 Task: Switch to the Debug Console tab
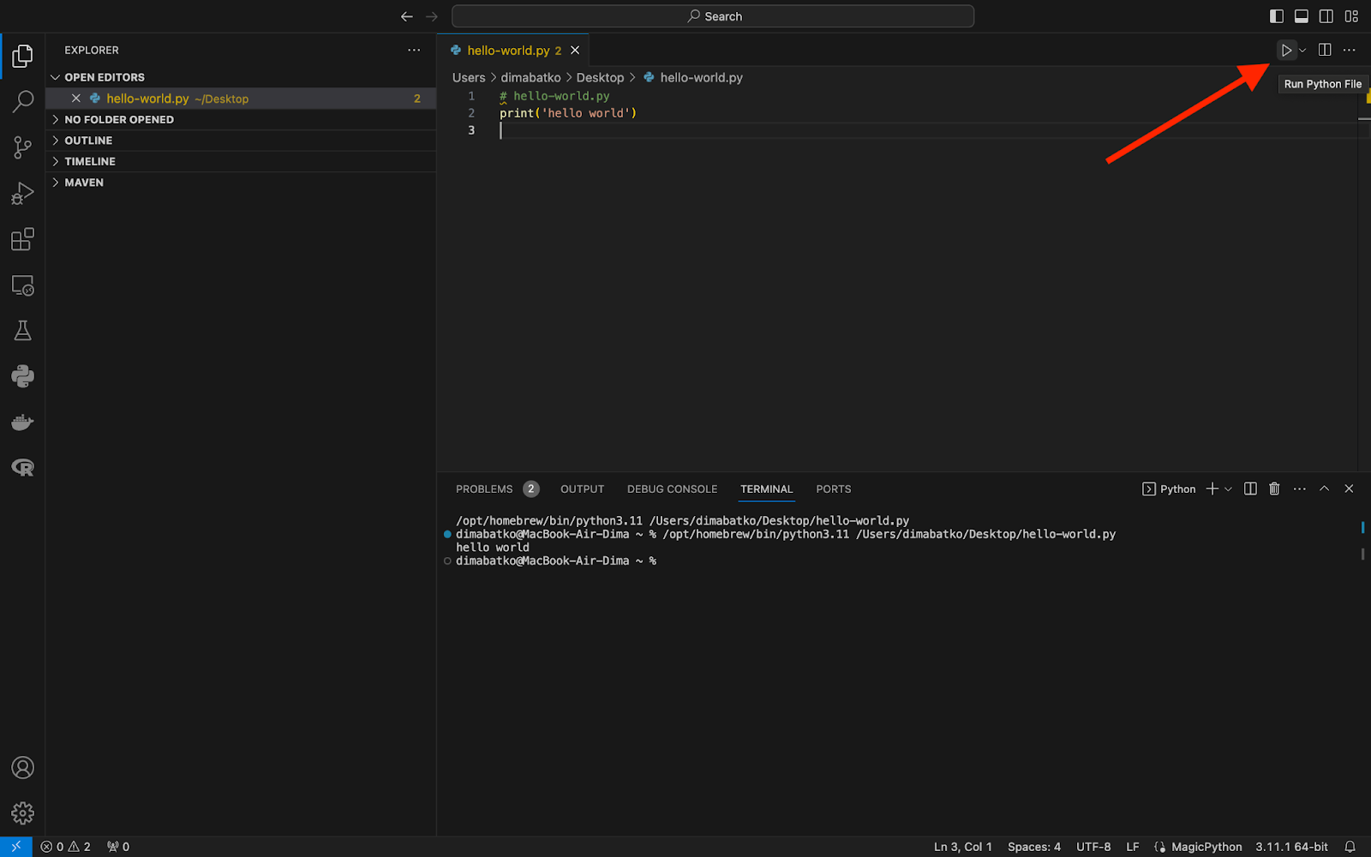click(x=672, y=489)
